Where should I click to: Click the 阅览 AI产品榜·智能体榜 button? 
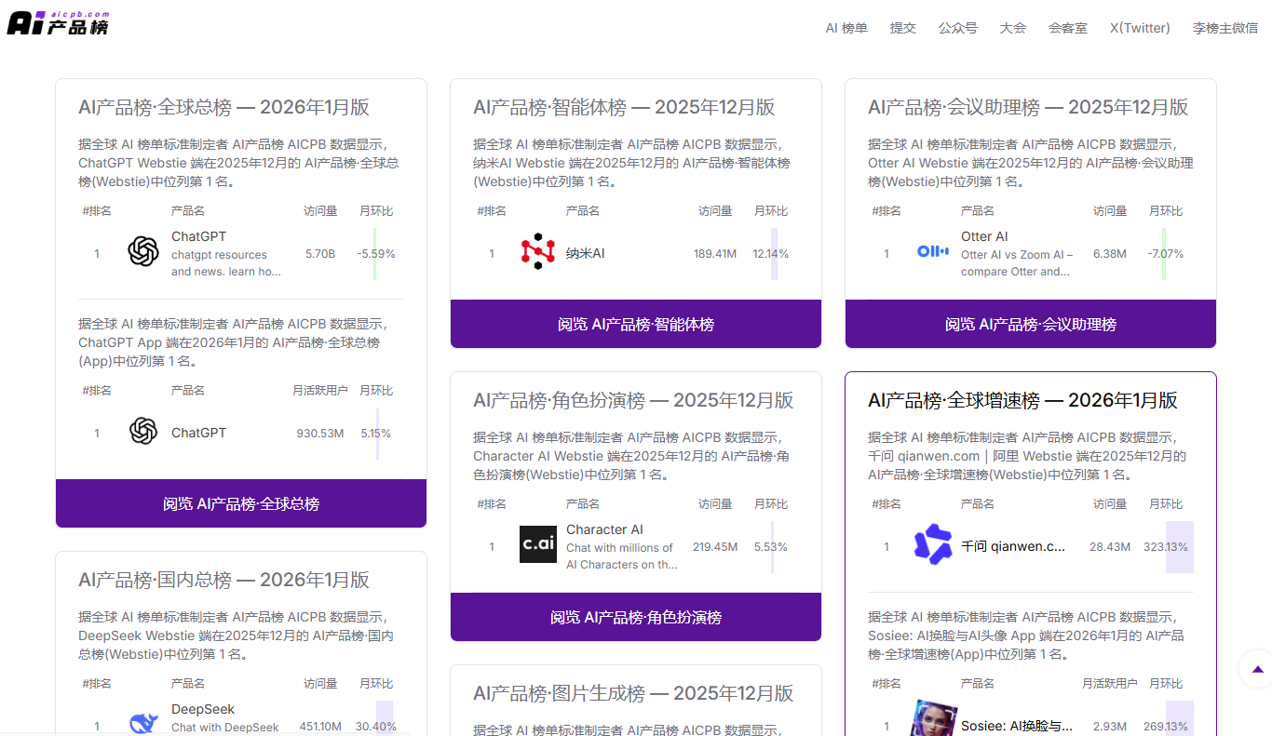pyautogui.click(x=636, y=324)
